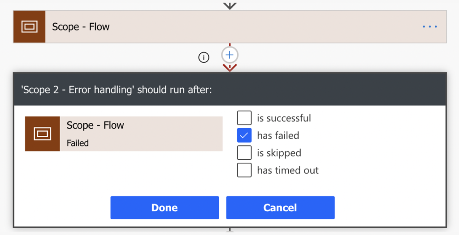The image size is (459, 235).
Task: Confirm run-after settings with Done
Action: coord(165,208)
